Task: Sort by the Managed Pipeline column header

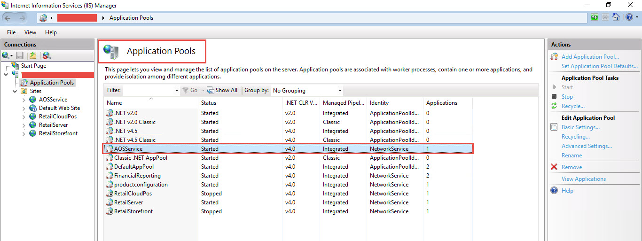Action: pos(343,103)
